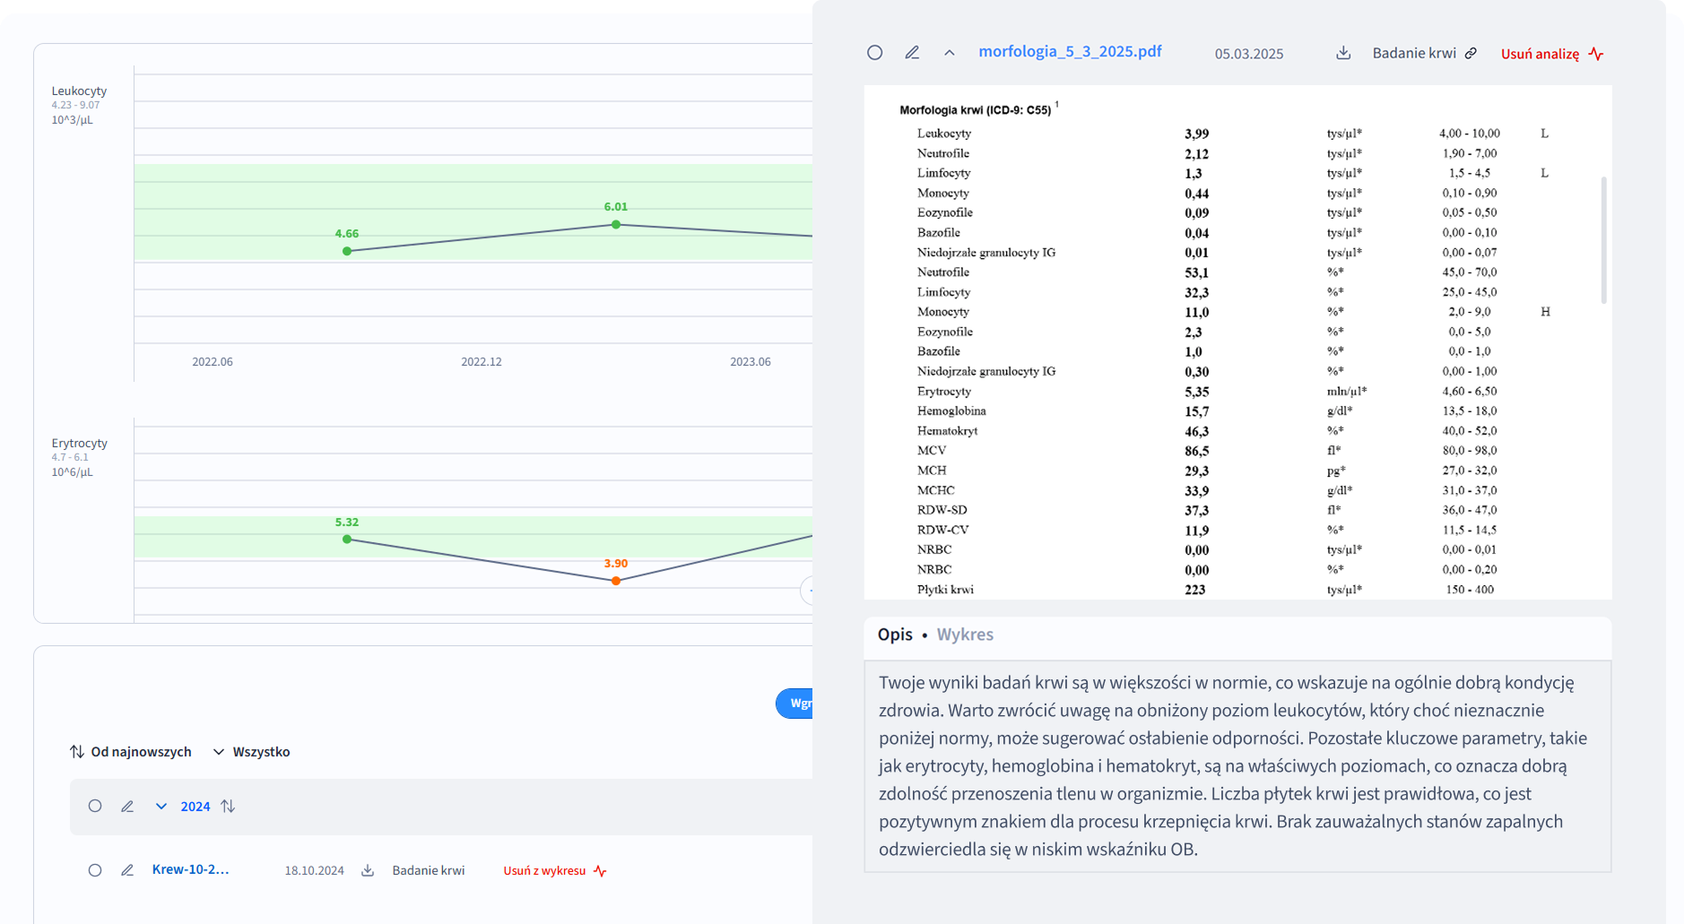Viewport: 1684px width, 924px height.
Task: Switch to the Wykres tab
Action: coord(965,635)
